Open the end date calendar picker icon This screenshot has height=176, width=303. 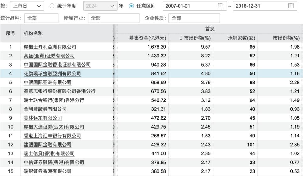click(291, 6)
